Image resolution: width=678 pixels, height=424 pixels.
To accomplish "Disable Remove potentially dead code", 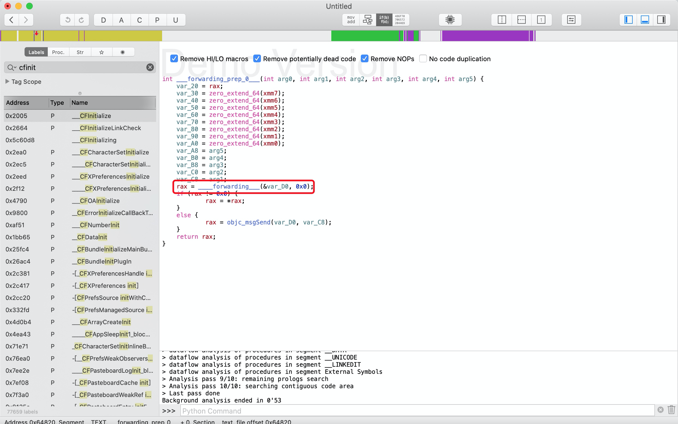I will tap(257, 59).
